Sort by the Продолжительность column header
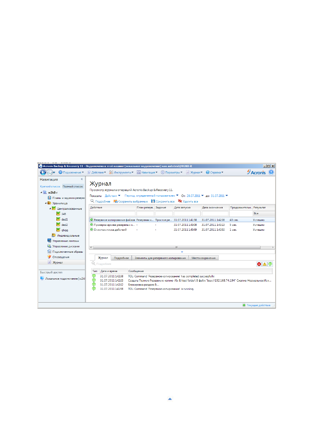This screenshot has height=443, width=313. [241, 207]
